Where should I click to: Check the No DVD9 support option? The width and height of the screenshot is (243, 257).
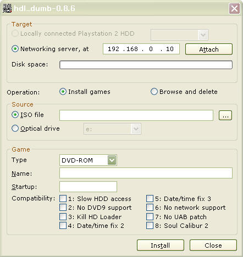coord(63,208)
